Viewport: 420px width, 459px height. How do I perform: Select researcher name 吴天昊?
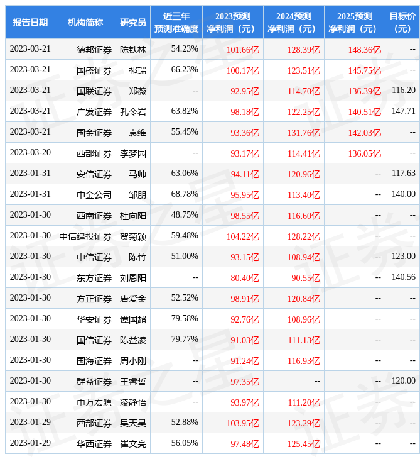[133, 424]
